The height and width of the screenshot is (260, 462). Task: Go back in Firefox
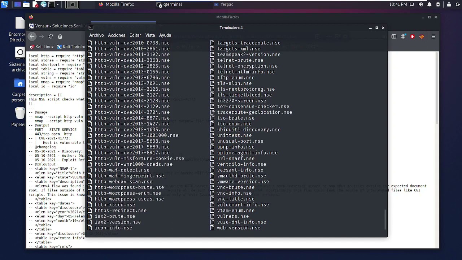(x=32, y=36)
